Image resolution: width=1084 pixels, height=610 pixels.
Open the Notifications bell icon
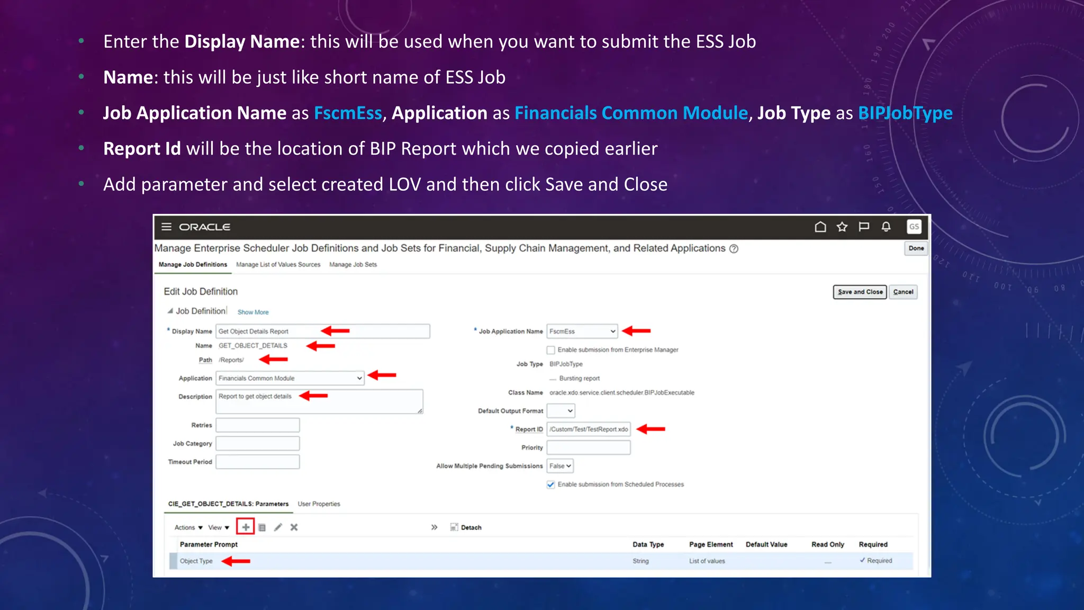[886, 227]
